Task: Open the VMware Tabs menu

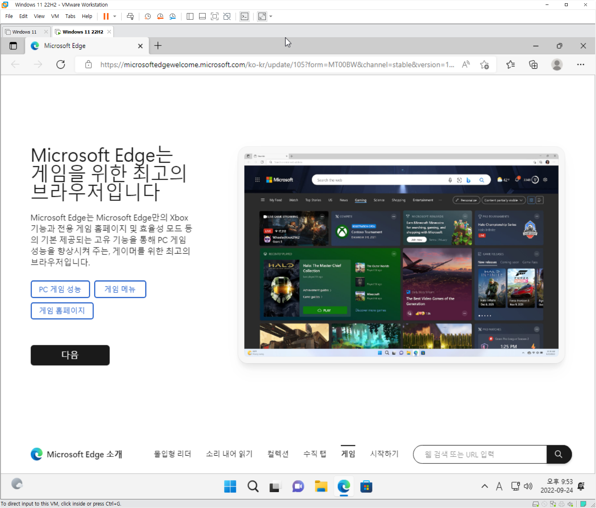Action: pos(70,16)
